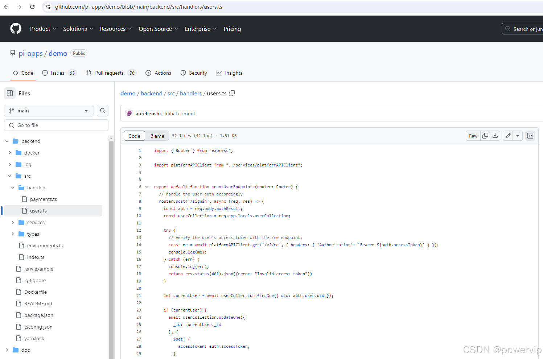Open the main branch selector dropdown
Screen dimensions: 543x359
coord(49,111)
